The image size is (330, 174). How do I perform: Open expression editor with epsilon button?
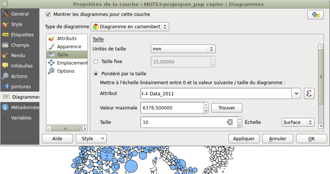coord(309,93)
